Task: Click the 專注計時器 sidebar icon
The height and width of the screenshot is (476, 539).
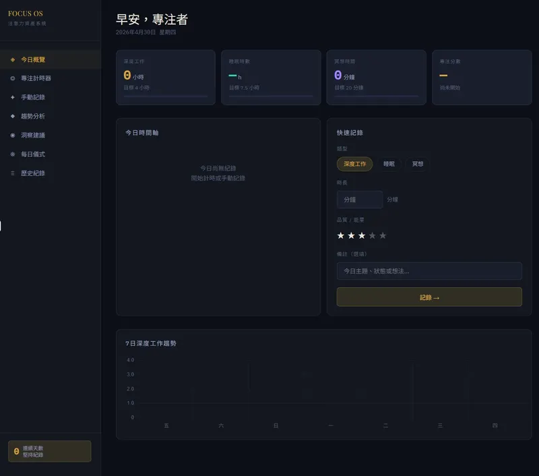Action: coord(13,78)
